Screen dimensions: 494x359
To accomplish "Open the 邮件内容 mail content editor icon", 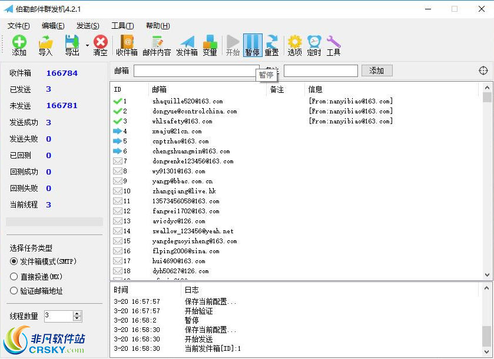I will pos(156,44).
